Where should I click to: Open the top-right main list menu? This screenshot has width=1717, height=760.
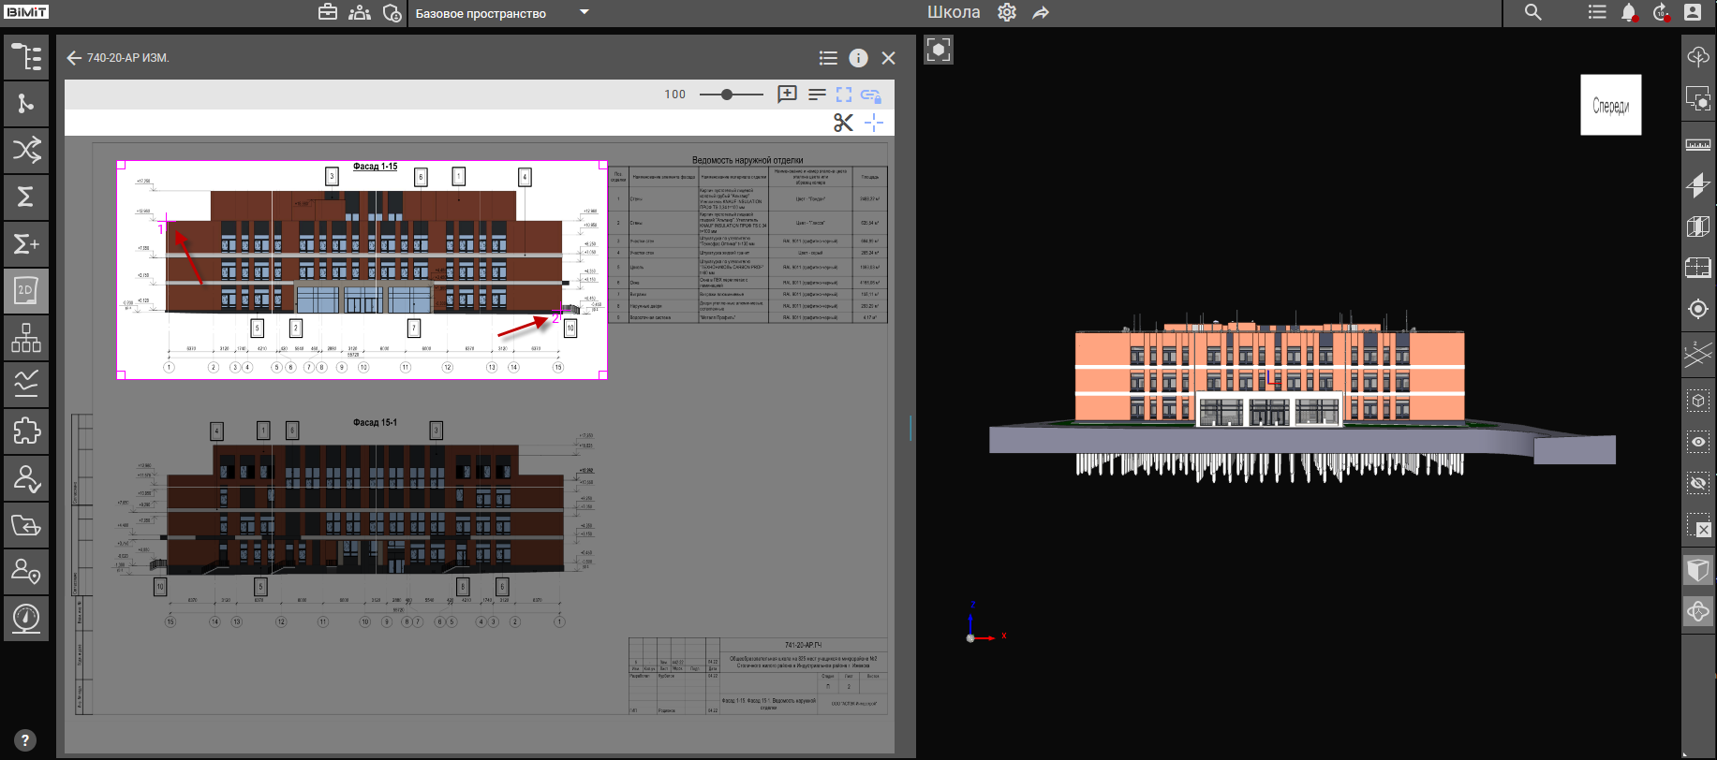[1597, 13]
